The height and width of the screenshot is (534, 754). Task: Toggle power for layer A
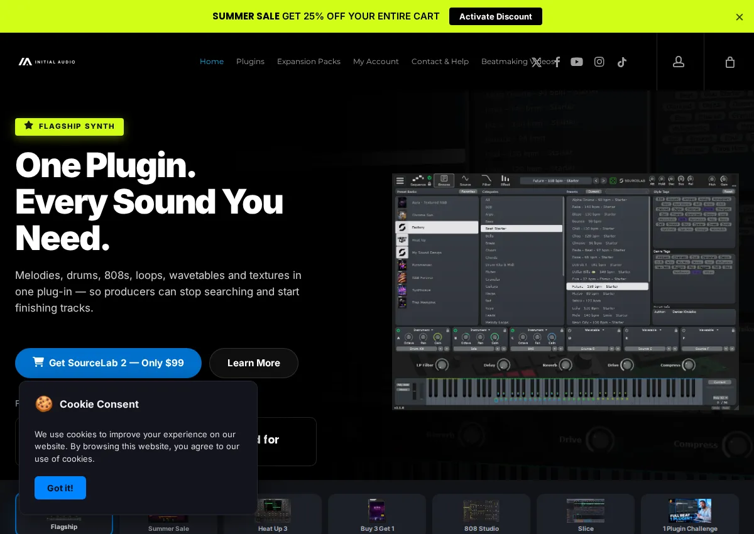398,330
